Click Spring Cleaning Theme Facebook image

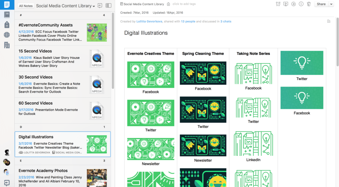pos(203,73)
